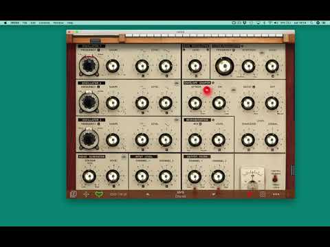This screenshot has width=330, height=247.
Task: Click the round icon after Reverberation title
Action: (213, 119)
